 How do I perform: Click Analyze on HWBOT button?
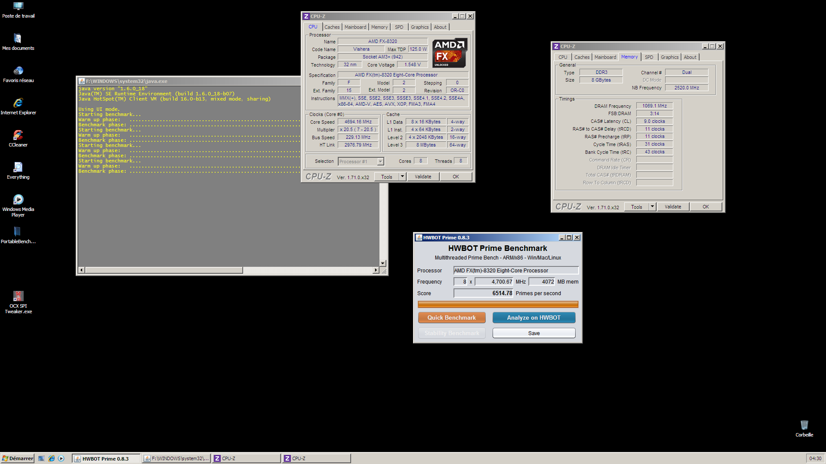pyautogui.click(x=534, y=317)
